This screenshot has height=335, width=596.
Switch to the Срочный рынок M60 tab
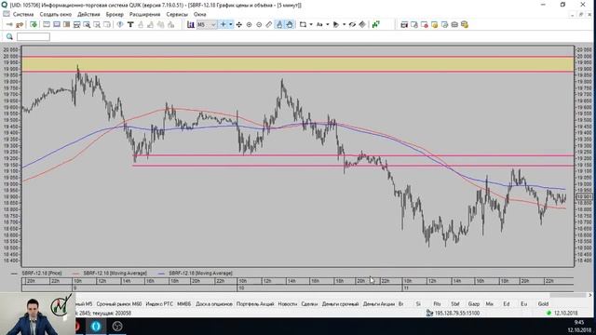coord(119,304)
